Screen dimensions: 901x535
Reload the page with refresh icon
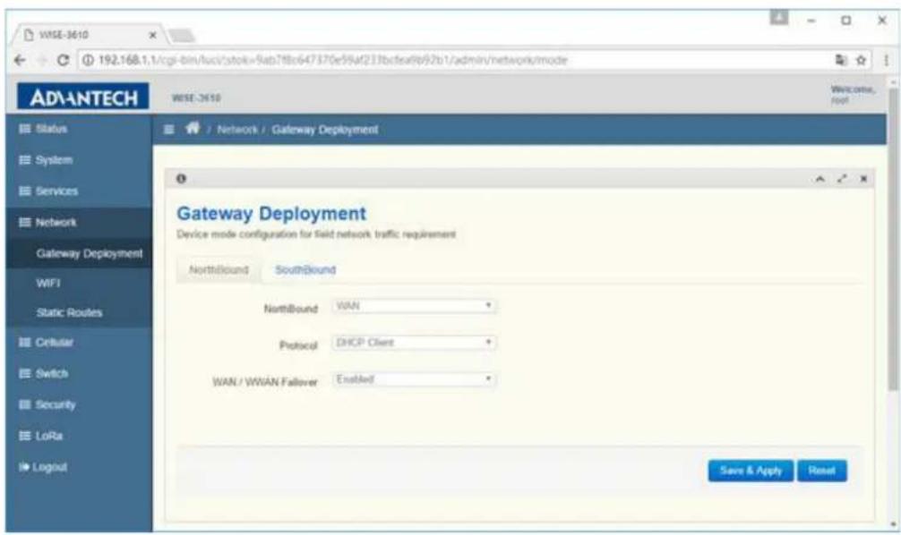click(x=64, y=60)
